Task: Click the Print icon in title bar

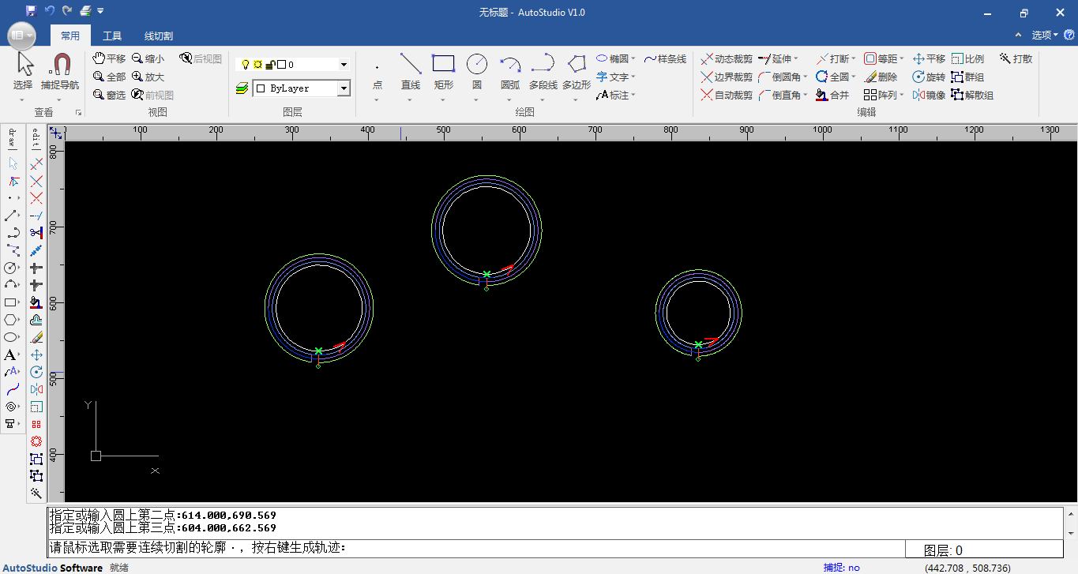Action: pyautogui.click(x=85, y=11)
